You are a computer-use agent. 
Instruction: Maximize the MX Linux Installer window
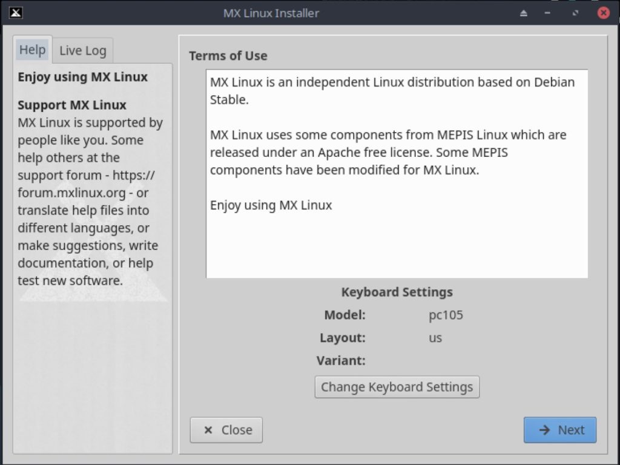(x=575, y=13)
